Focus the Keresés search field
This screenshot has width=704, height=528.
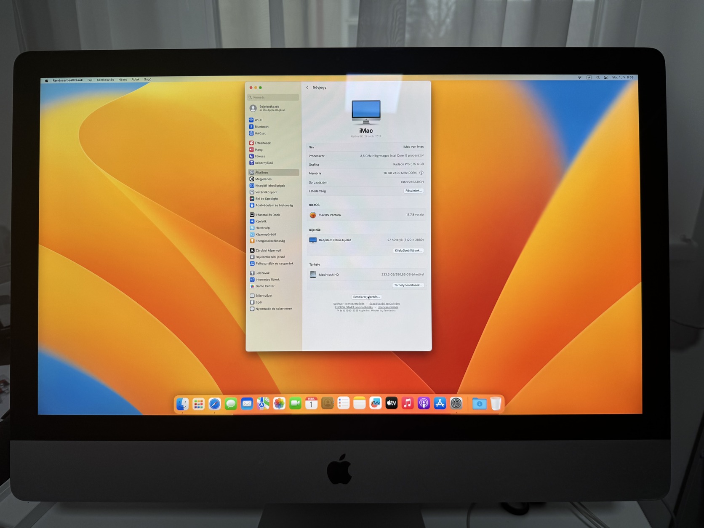(x=273, y=97)
